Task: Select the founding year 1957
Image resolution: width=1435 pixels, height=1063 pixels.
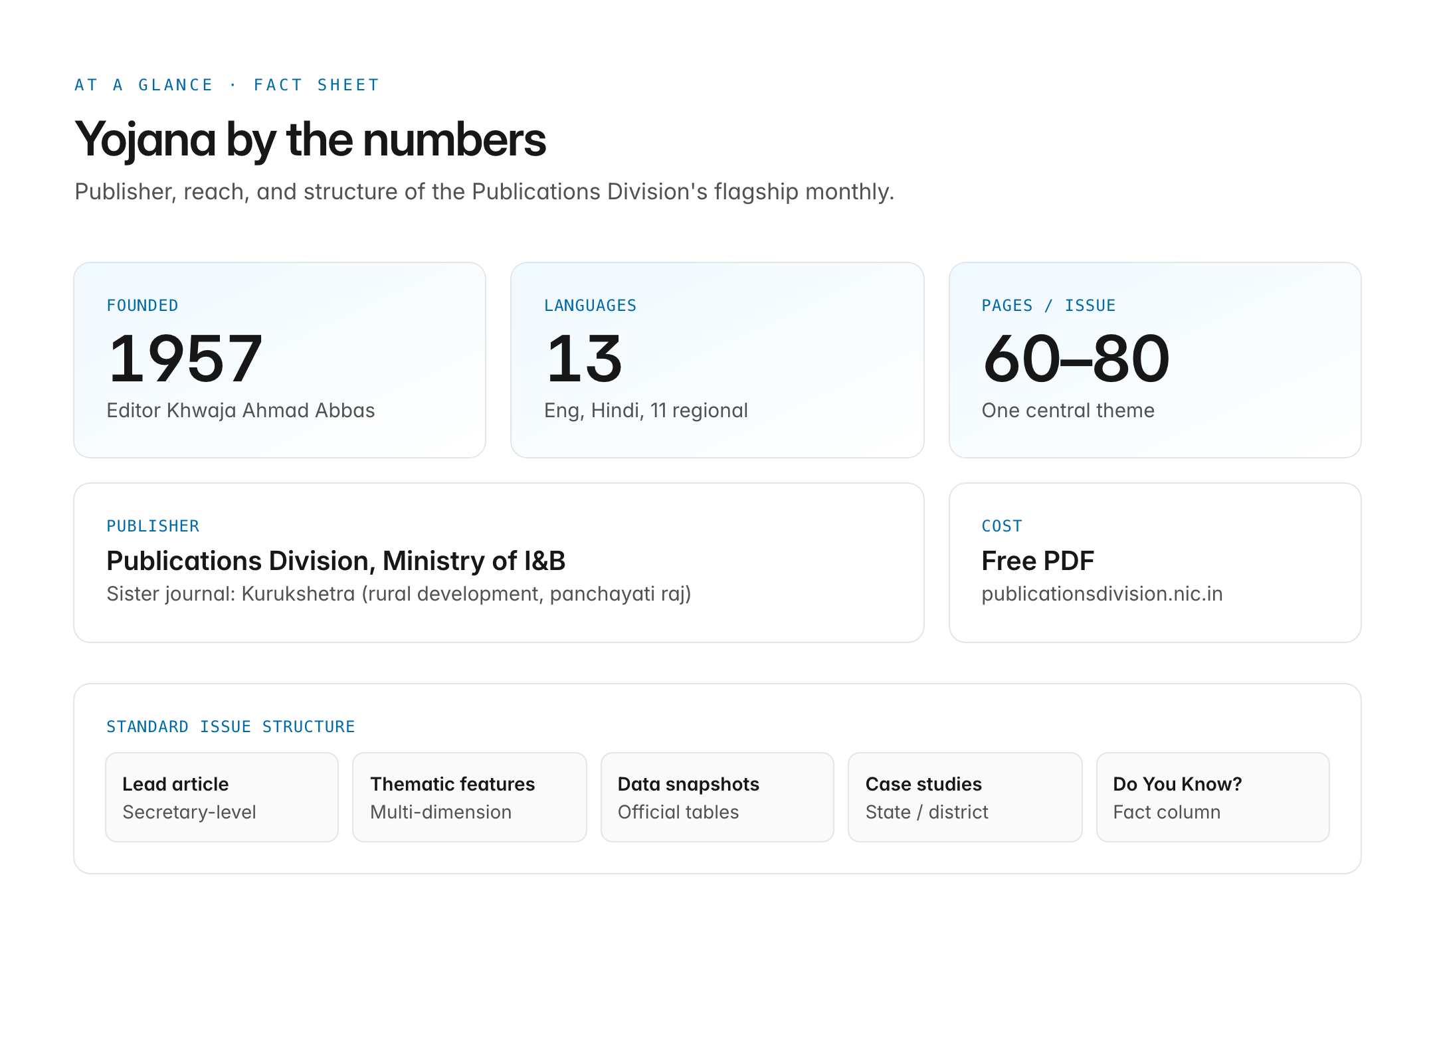Action: (185, 359)
